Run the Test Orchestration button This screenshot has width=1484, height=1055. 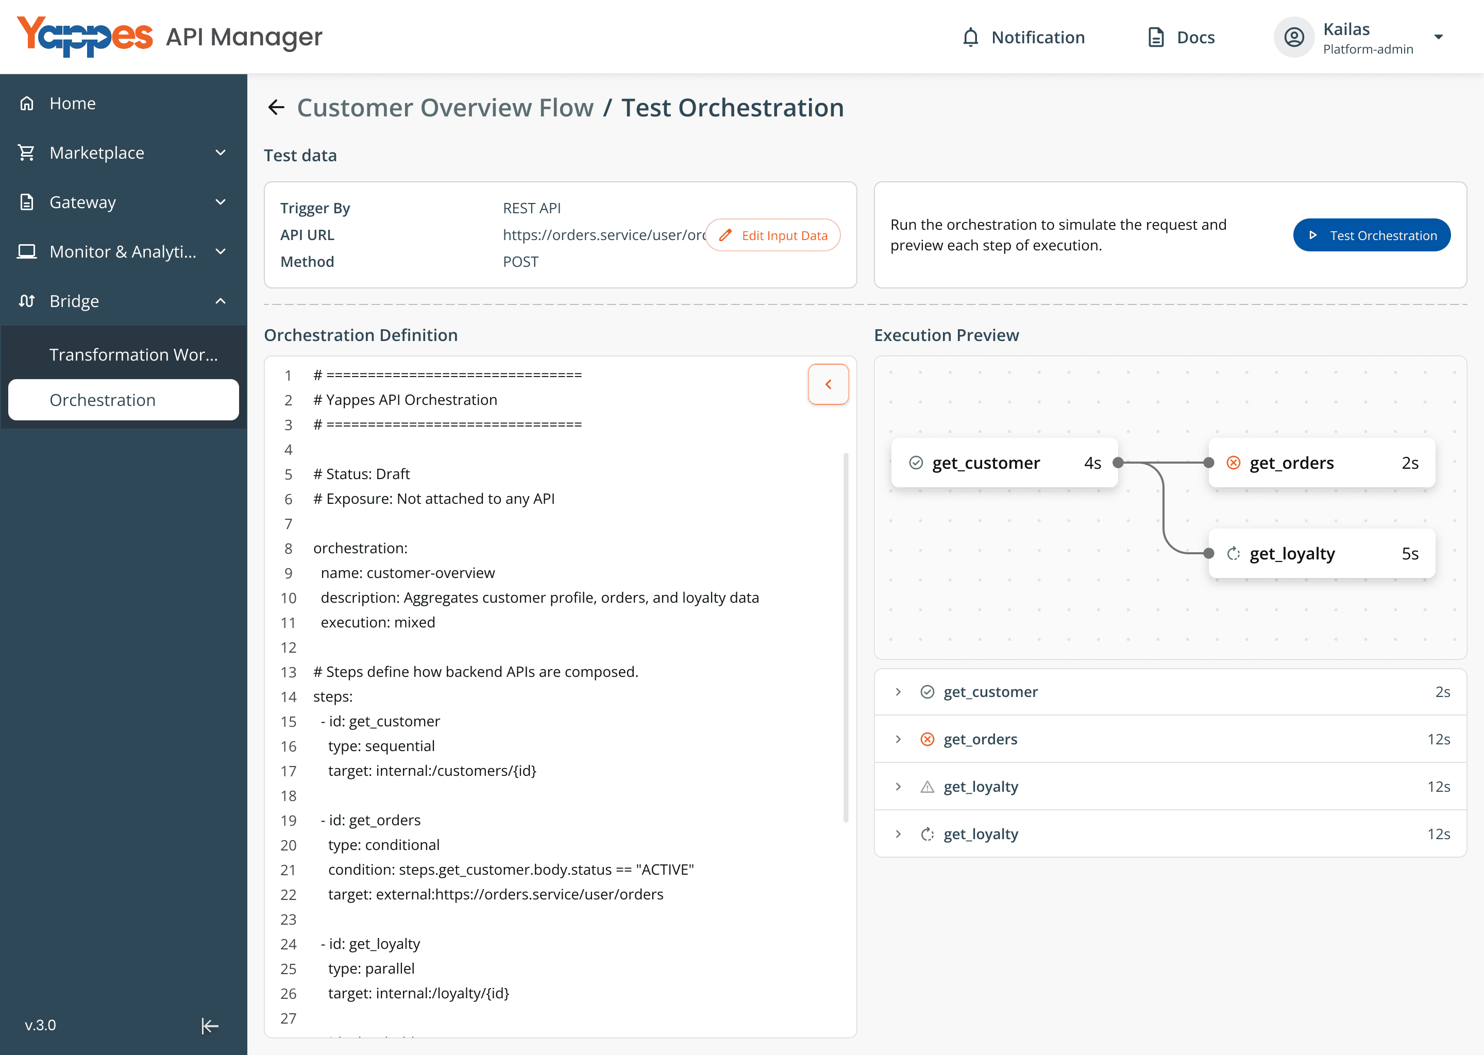[1372, 235]
